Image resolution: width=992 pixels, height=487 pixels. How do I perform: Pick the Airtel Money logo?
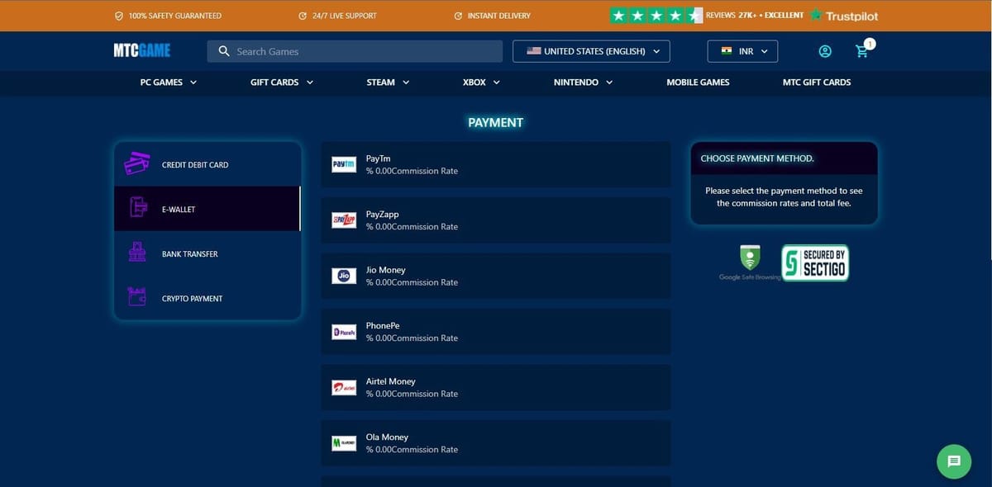(x=344, y=387)
